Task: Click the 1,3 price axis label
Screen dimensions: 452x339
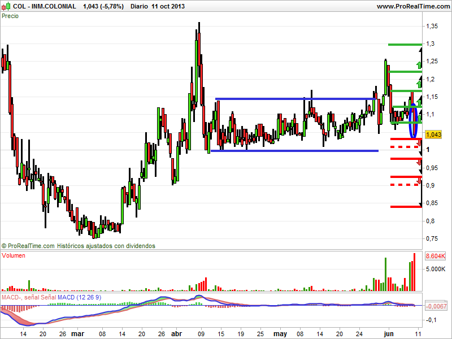Action: [430, 44]
